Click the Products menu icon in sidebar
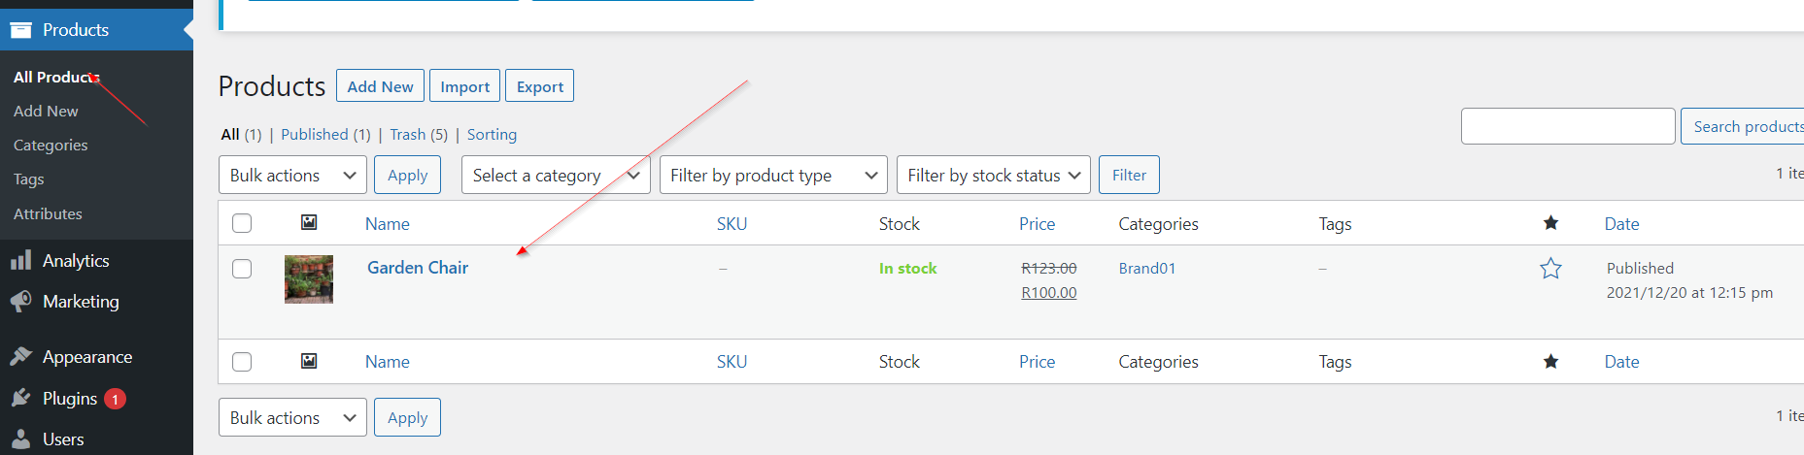The width and height of the screenshot is (1804, 455). pyautogui.click(x=20, y=30)
